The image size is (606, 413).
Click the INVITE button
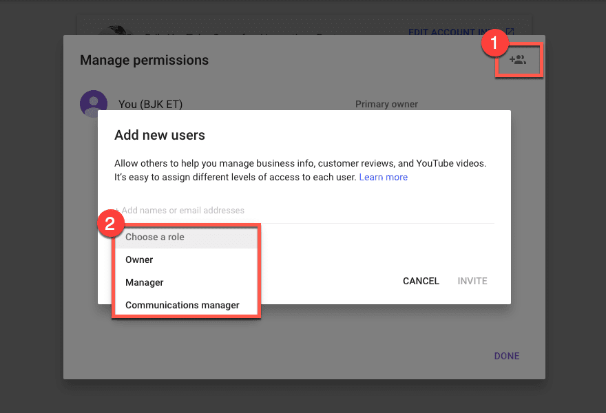[x=472, y=281]
